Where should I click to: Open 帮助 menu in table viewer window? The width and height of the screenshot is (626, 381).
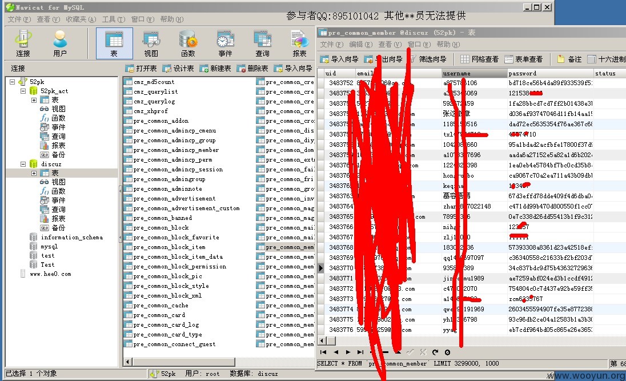pyautogui.click(x=448, y=45)
